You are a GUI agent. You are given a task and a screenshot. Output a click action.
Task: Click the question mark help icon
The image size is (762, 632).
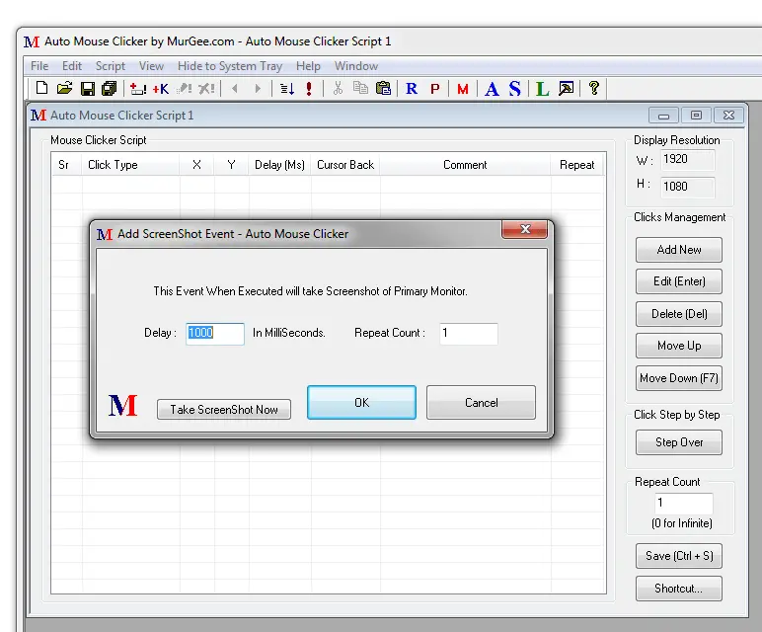click(x=593, y=88)
